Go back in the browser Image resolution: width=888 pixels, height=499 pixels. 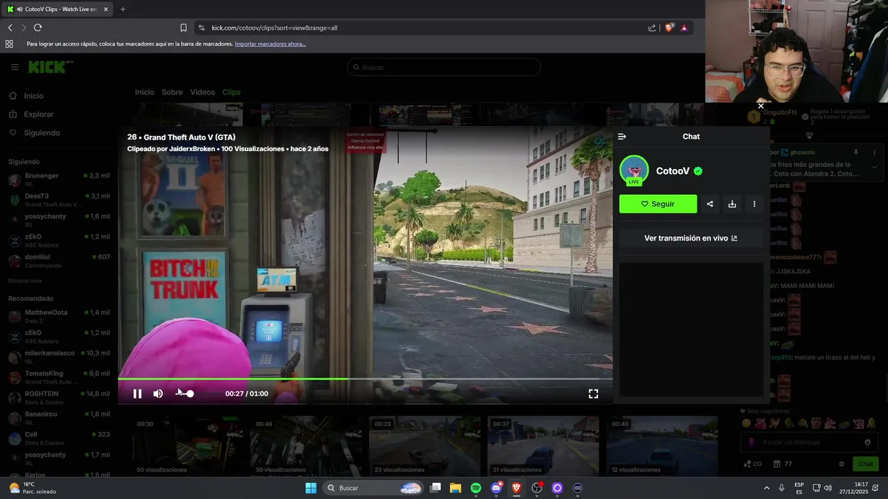click(10, 28)
